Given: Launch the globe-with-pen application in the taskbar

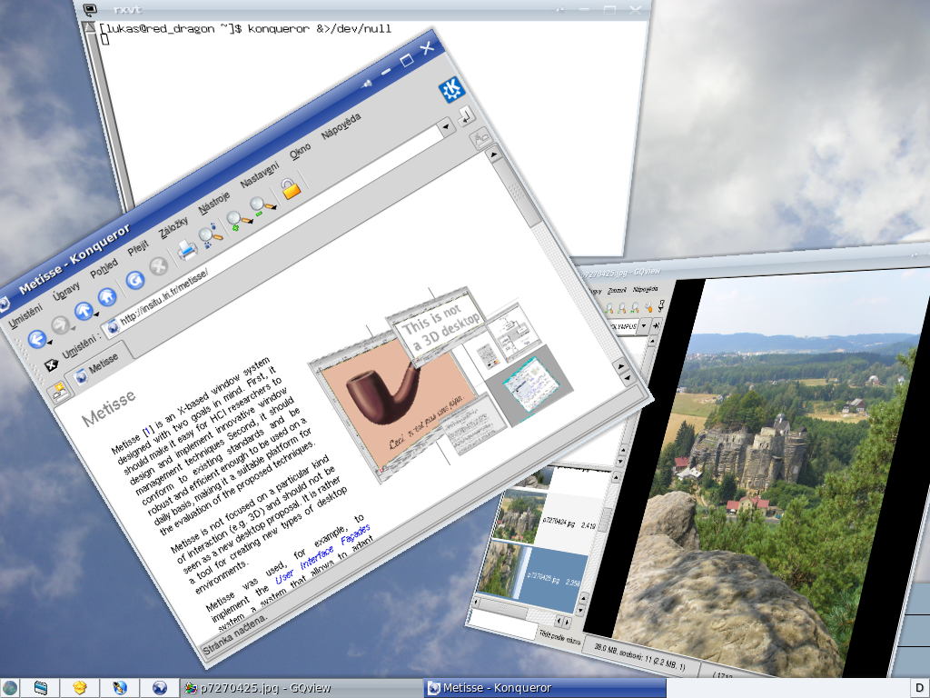Looking at the screenshot, I should pyautogui.click(x=120, y=688).
